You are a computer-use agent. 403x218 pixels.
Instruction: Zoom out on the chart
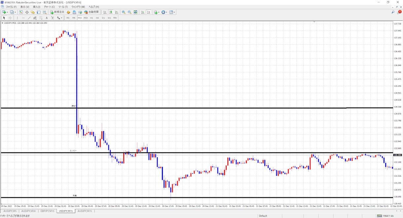coord(129,12)
